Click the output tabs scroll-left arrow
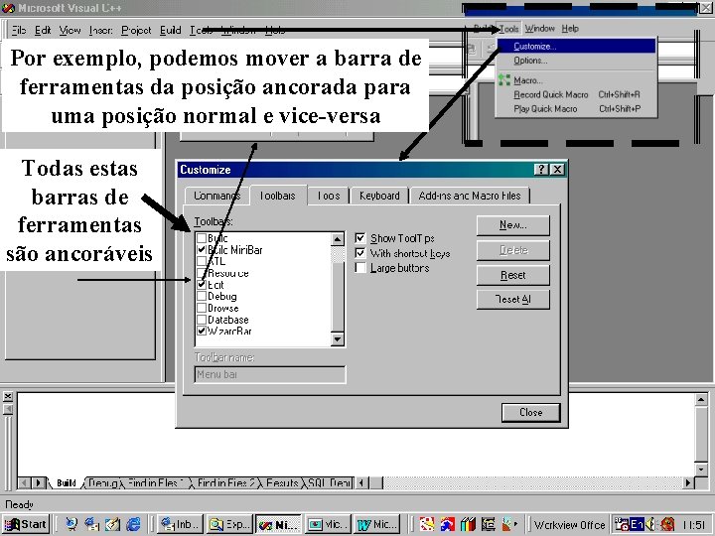 pyautogui.click(x=25, y=482)
